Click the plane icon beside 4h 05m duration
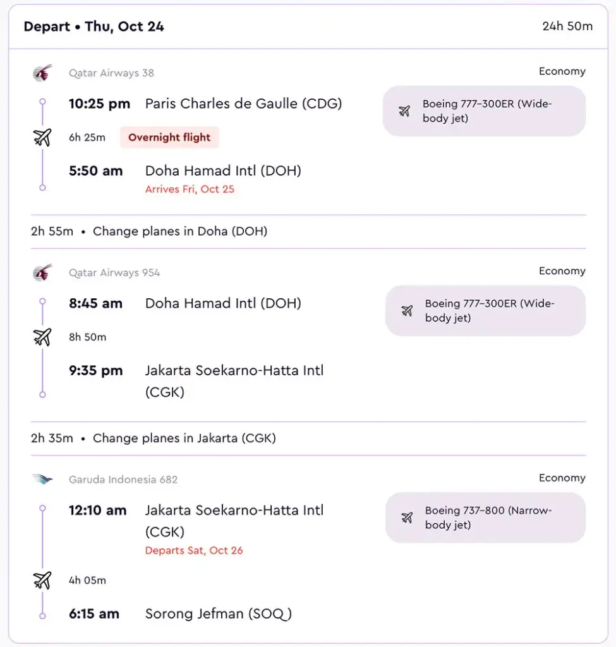 click(42, 580)
